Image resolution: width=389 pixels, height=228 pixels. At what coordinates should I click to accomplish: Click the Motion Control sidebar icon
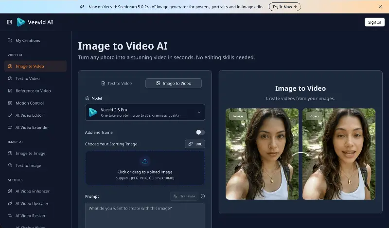(10, 103)
